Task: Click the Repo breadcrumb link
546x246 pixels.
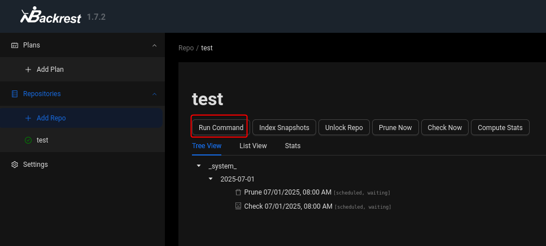Action: click(x=186, y=48)
